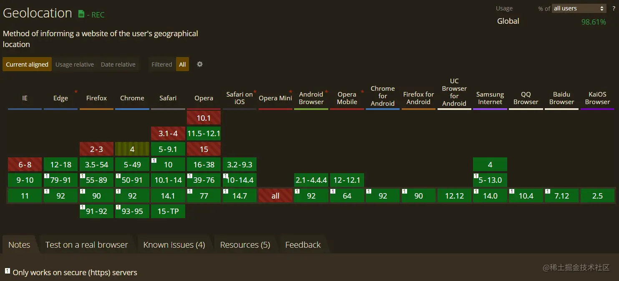Click the Safari on iOS header
This screenshot has height=281, width=619.
click(x=239, y=98)
